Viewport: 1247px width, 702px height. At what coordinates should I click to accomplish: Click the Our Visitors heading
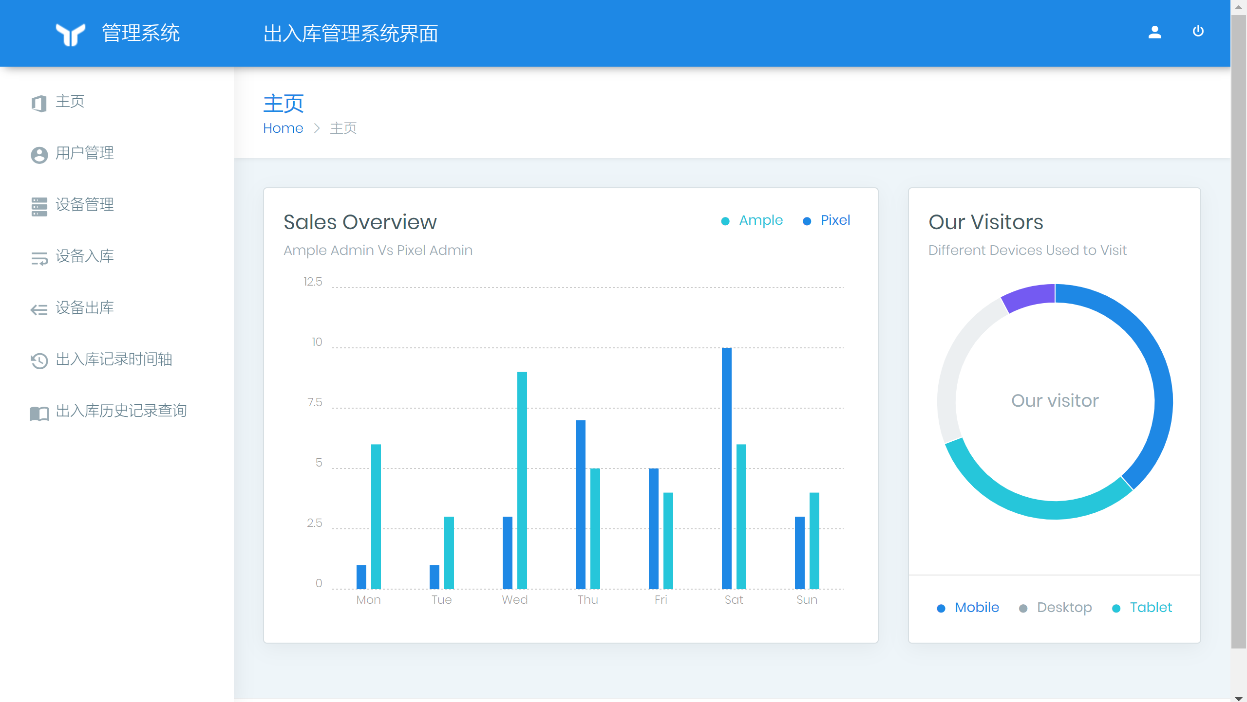pos(986,222)
